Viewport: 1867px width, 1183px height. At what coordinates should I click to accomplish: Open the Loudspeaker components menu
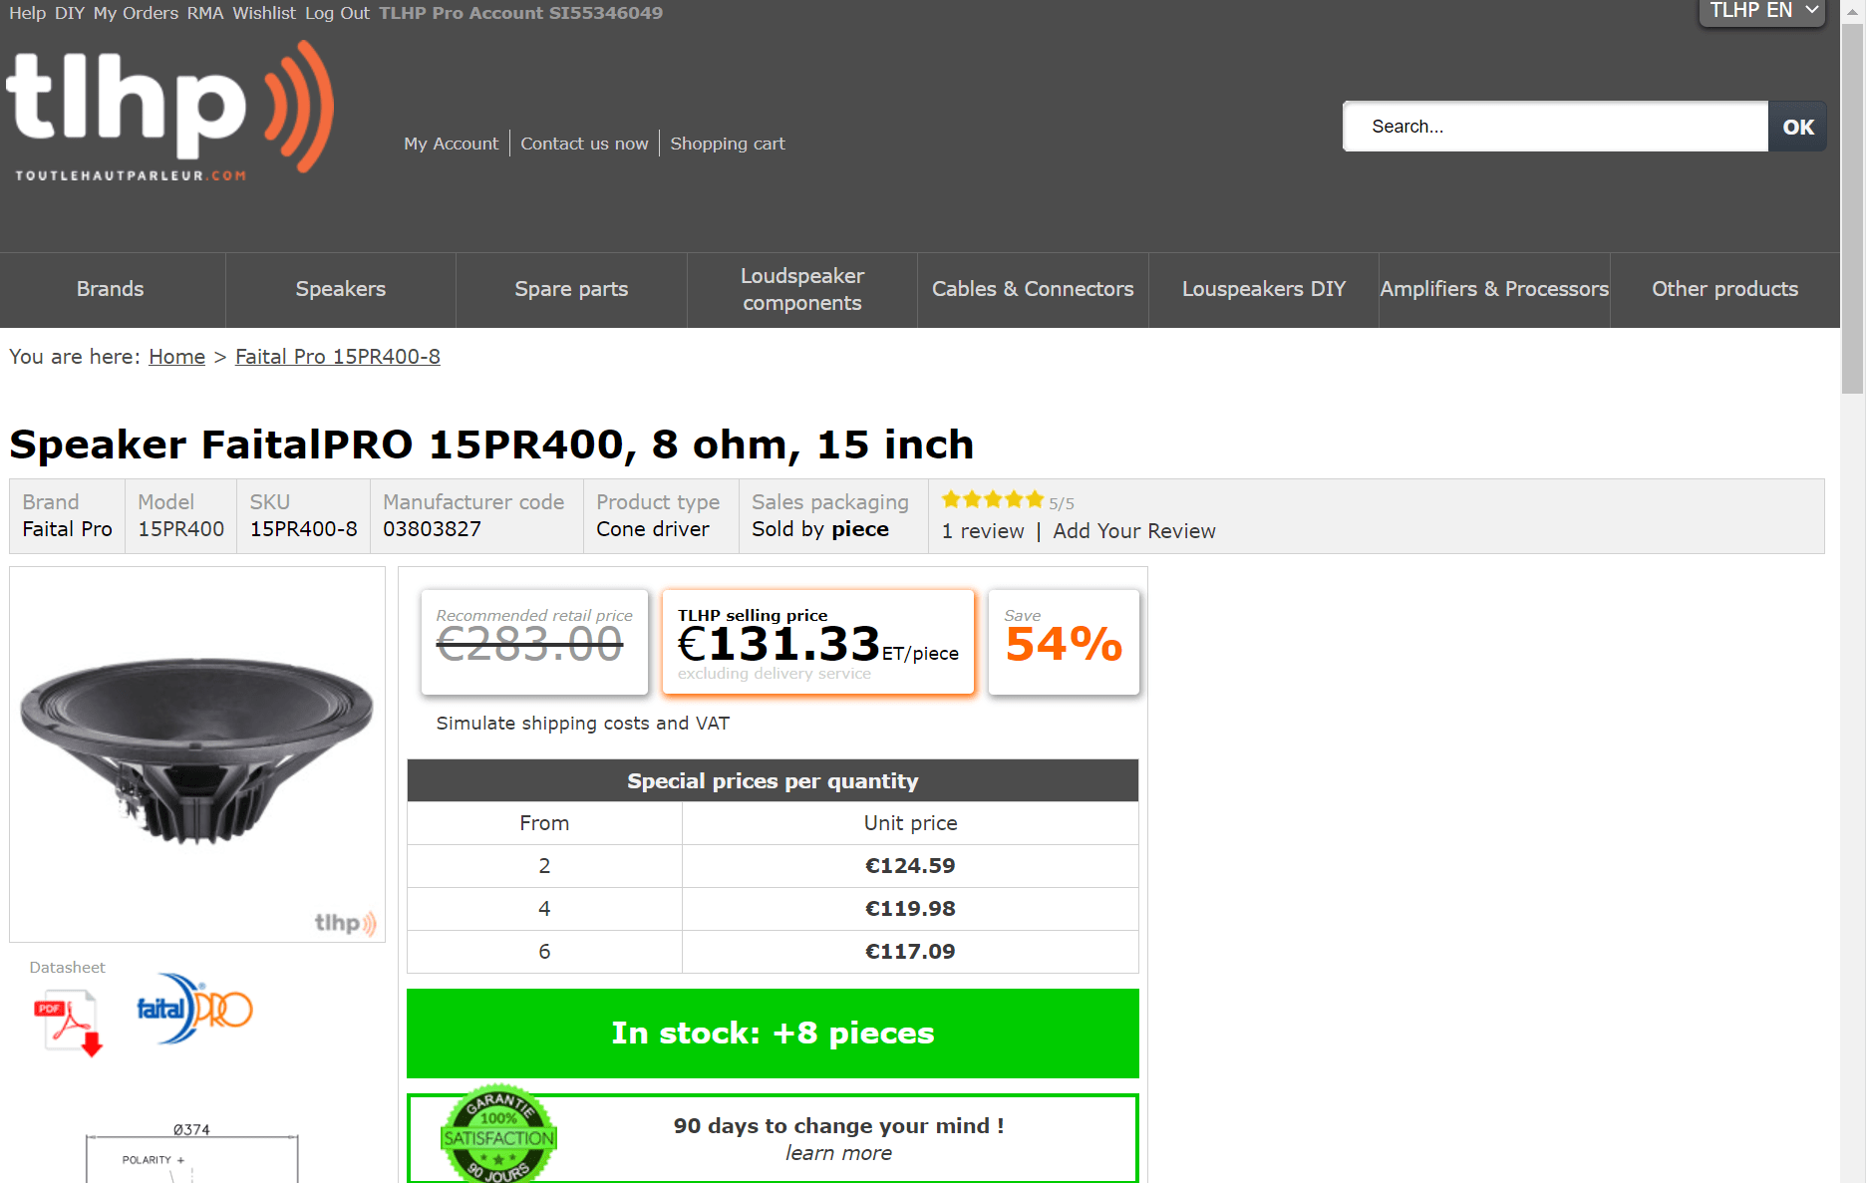tap(802, 289)
